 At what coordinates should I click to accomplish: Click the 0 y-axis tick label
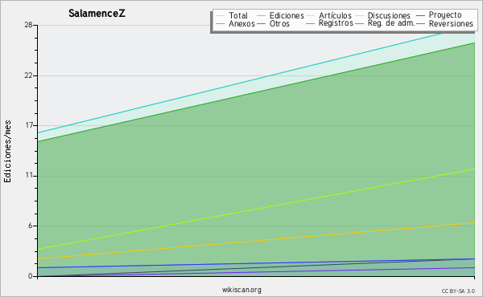(x=31, y=276)
